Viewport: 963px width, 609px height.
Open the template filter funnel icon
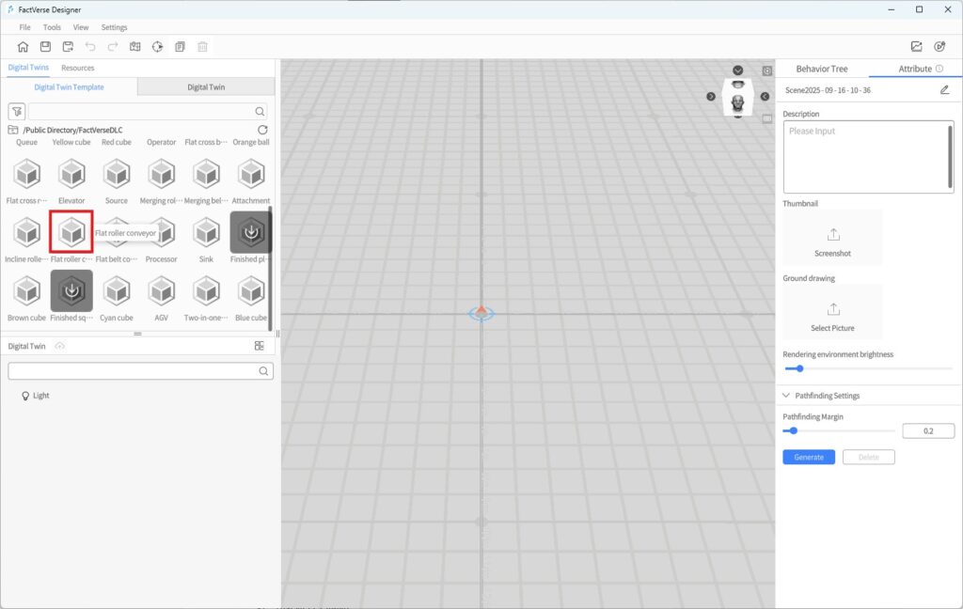point(19,111)
